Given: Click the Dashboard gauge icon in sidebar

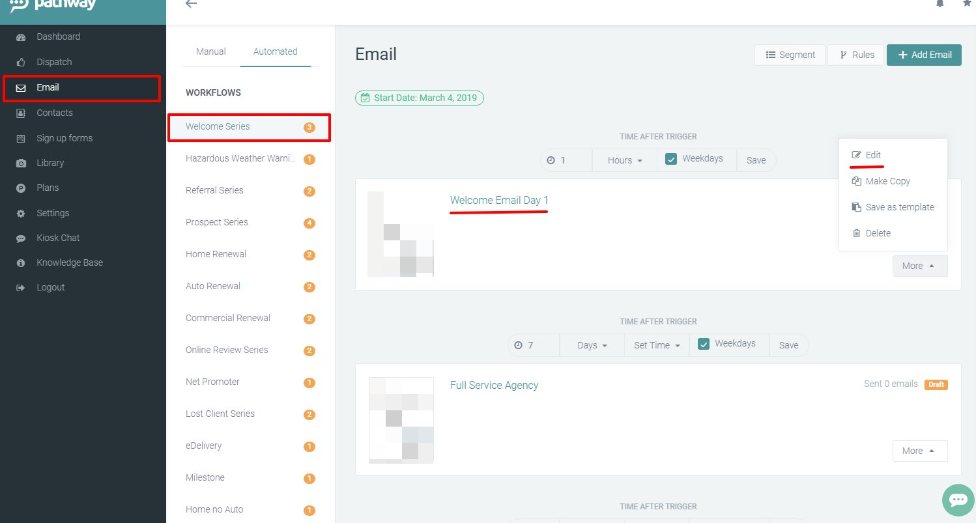Looking at the screenshot, I should click(21, 37).
